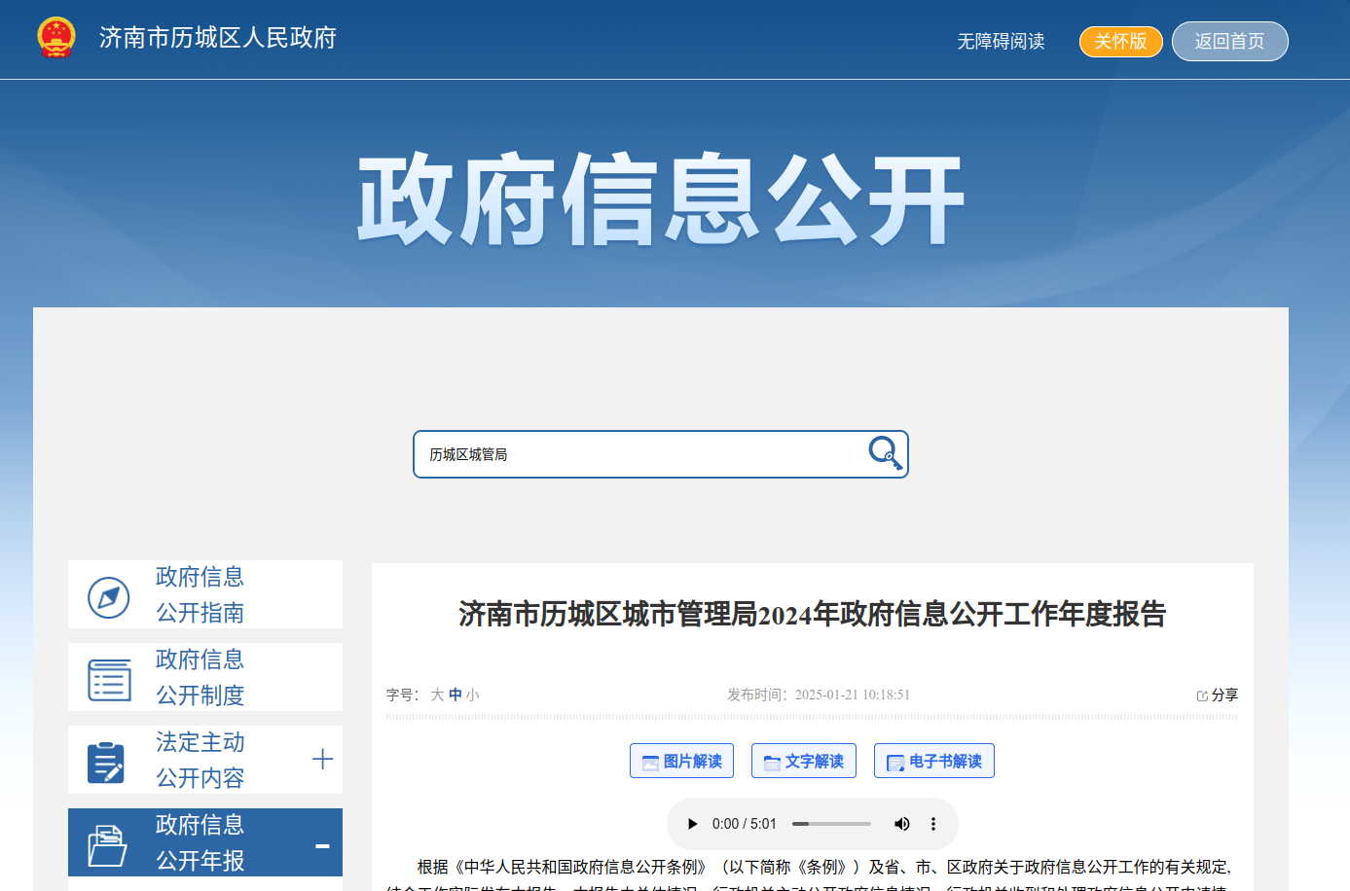
Task: Click the folder icon for 政府信息公开年报
Action: pyautogui.click(x=107, y=845)
